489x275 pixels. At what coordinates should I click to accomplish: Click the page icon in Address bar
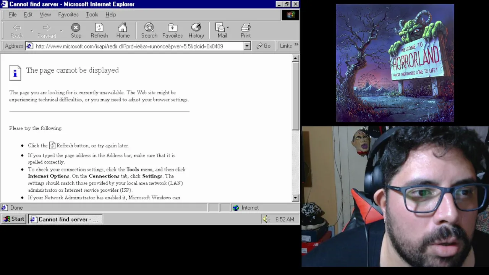(29, 46)
